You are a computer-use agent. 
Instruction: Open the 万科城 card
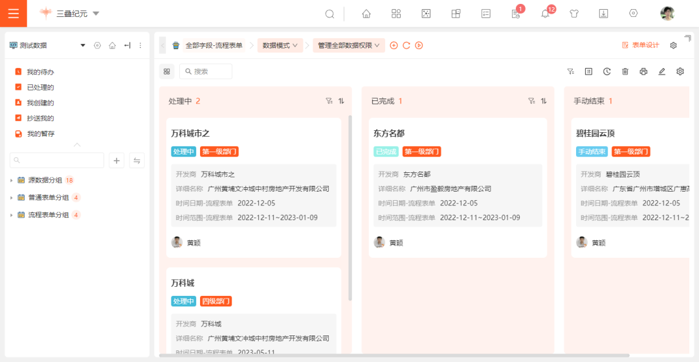click(254, 310)
